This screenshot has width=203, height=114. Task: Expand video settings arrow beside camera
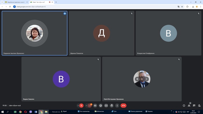[86, 106]
